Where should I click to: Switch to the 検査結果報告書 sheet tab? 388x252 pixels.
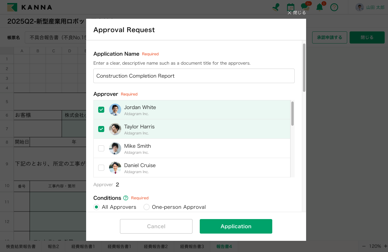coord(21,247)
